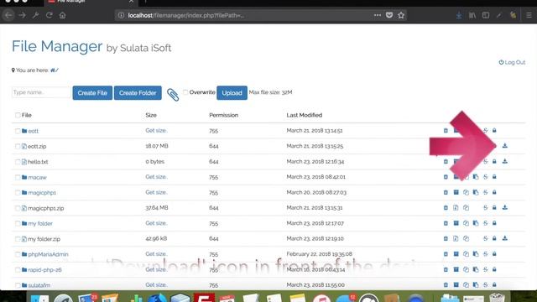Screen dimensions: 537x302
Task: Delete hello.txt using its trash icon
Action: coord(446,161)
